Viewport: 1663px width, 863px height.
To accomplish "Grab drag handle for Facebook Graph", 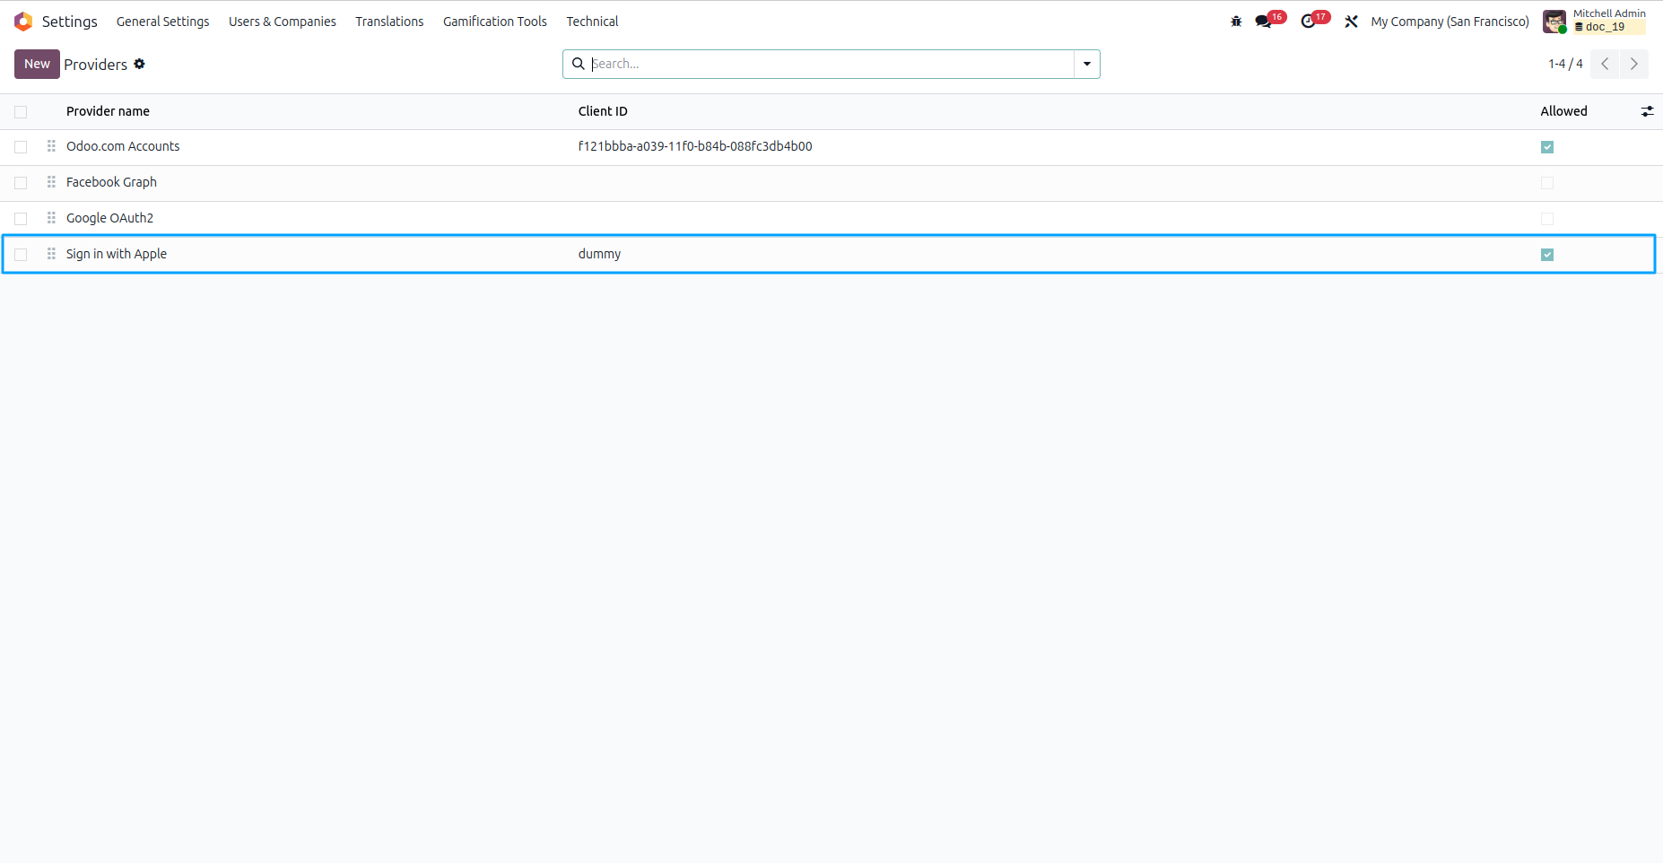I will tap(51, 182).
